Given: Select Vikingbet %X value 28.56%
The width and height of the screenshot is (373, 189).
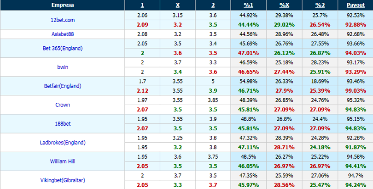Looking at the screenshot, I should tap(284, 185).
